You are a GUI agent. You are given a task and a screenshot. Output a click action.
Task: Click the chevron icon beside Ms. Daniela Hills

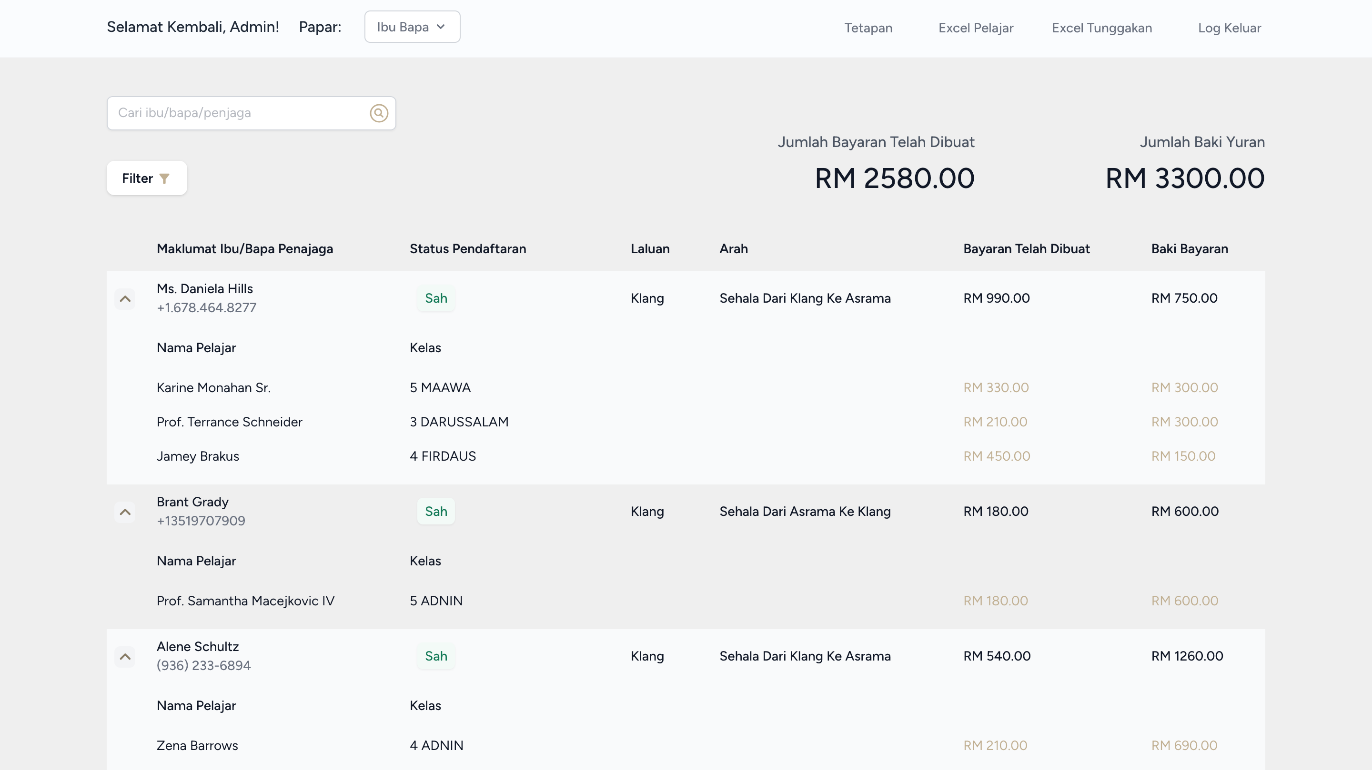tap(125, 298)
